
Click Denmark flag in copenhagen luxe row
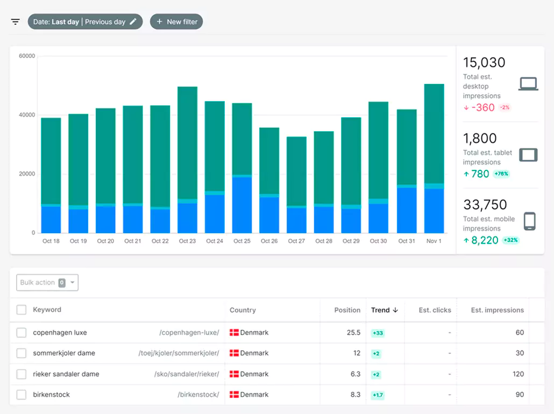point(234,333)
